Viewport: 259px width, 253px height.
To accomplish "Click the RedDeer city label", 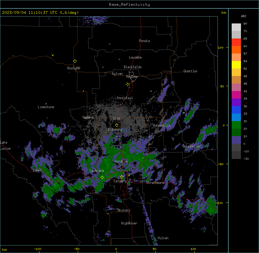I will click(132, 77).
